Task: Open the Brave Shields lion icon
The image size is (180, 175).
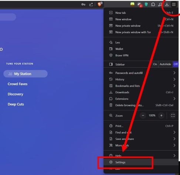Action: tap(100, 4)
